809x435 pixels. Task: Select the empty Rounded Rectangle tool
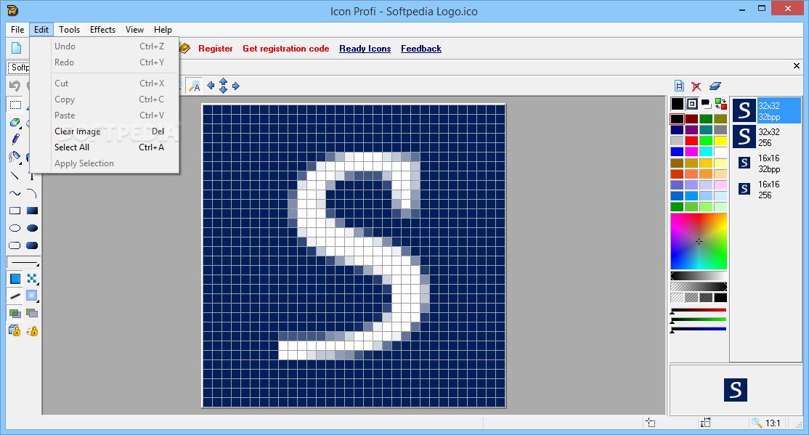coord(15,245)
